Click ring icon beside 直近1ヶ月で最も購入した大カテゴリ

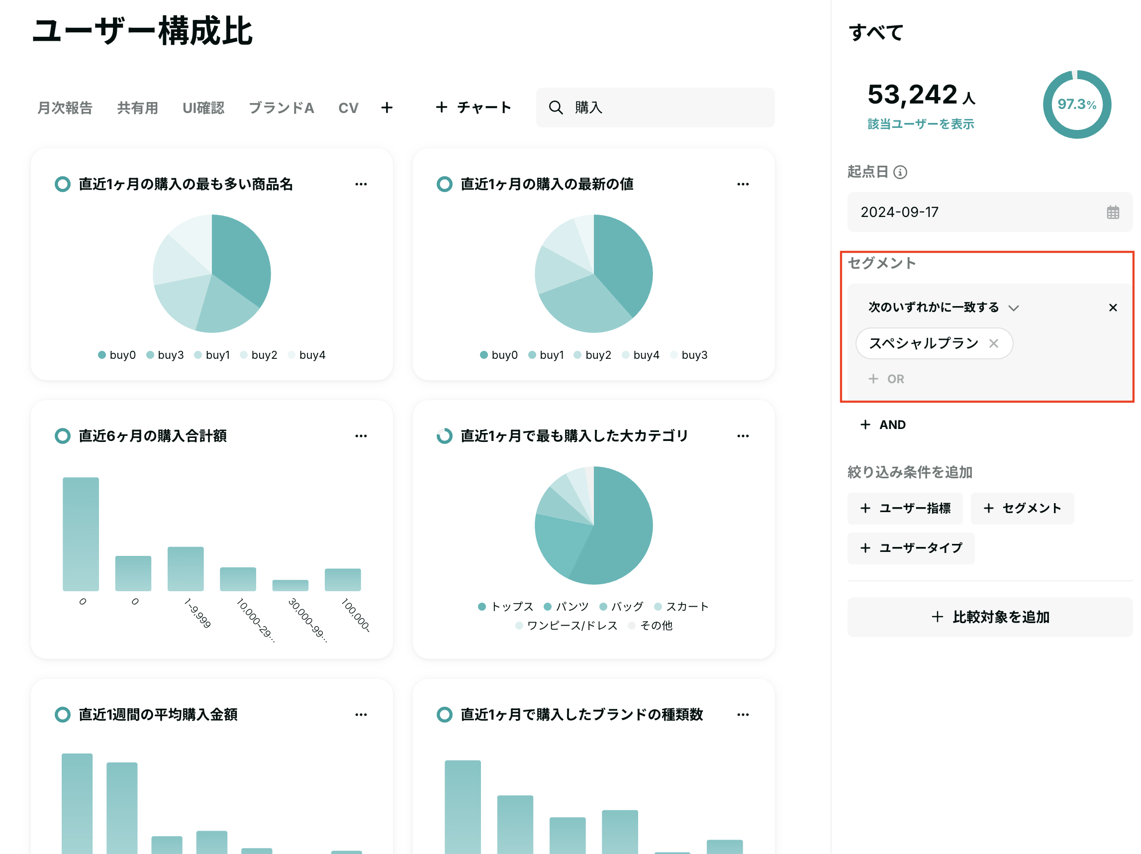pos(444,436)
